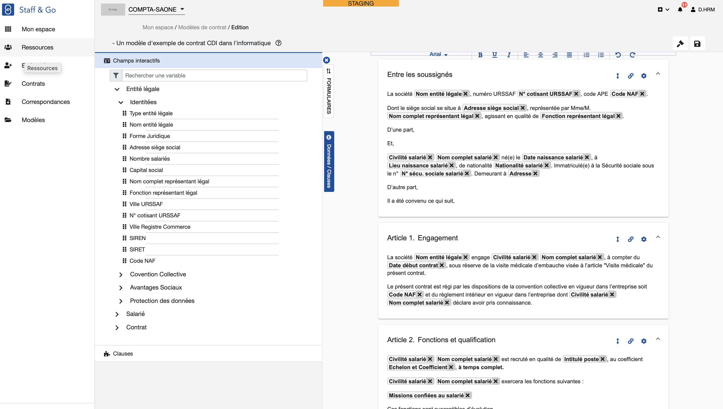Image resolution: width=723 pixels, height=409 pixels.
Task: Select the Forme Juridique variable
Action: 150,136
